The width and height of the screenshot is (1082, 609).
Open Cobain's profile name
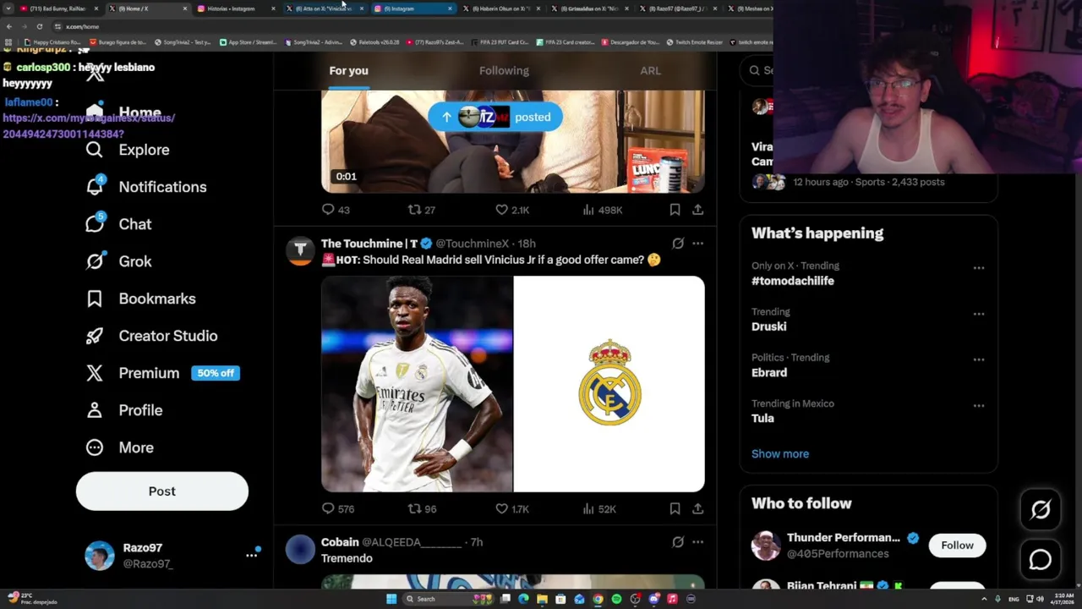tap(340, 542)
